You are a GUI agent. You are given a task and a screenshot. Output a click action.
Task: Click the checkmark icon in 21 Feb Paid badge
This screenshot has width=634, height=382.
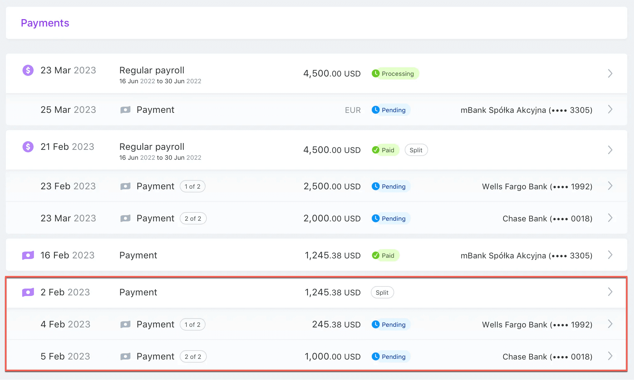click(375, 150)
